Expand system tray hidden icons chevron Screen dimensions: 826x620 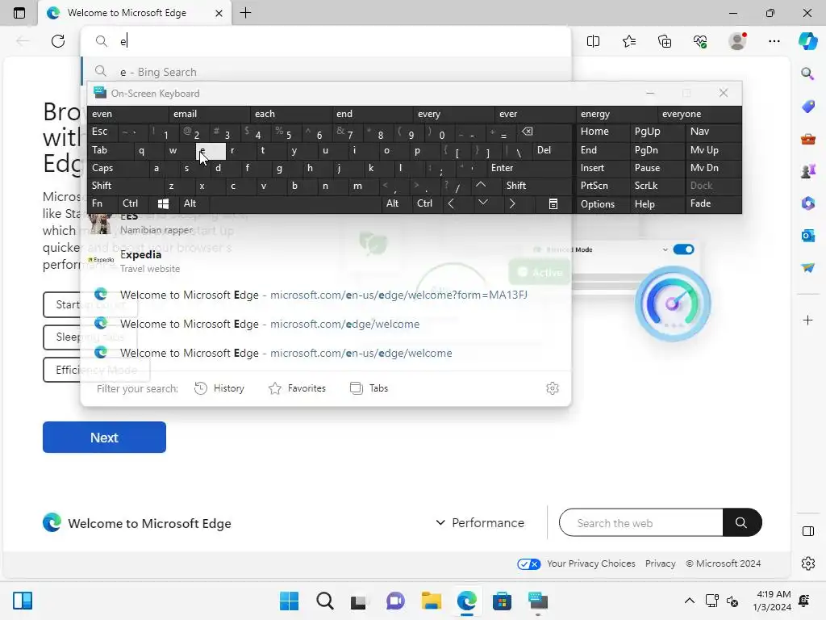point(689,601)
